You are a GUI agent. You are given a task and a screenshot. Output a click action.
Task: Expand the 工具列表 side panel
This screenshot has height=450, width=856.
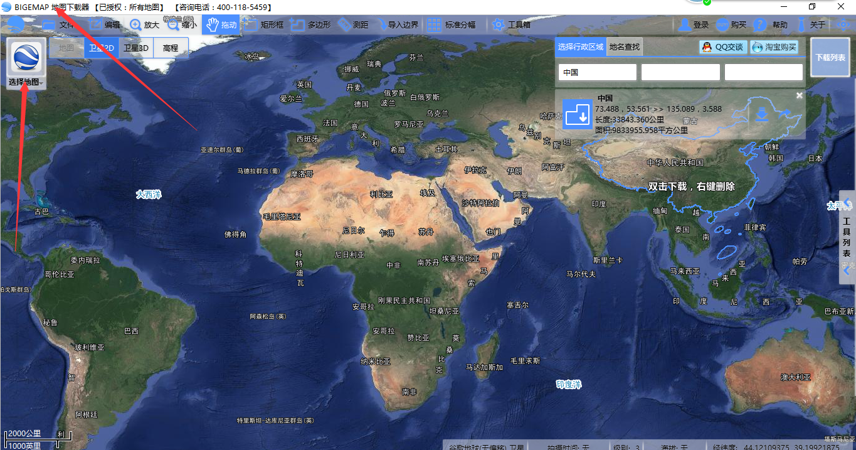pyautogui.click(x=847, y=238)
